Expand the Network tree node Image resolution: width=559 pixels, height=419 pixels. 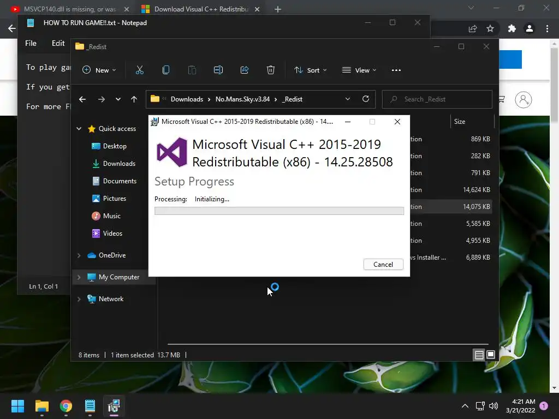[x=79, y=299]
